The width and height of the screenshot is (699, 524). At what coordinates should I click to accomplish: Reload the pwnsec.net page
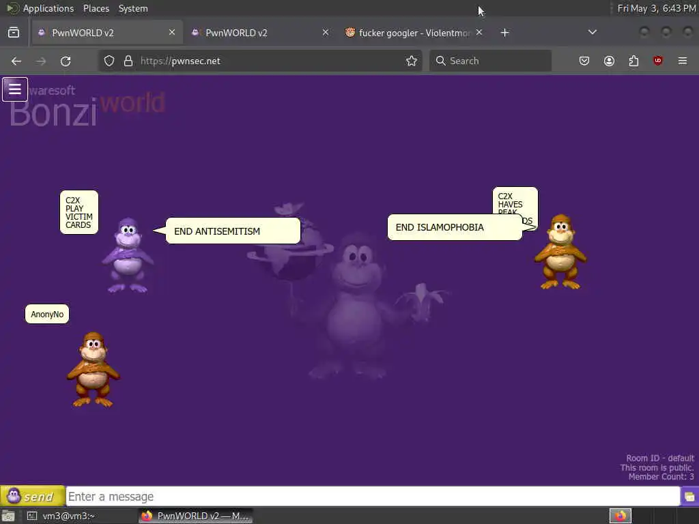coord(66,61)
